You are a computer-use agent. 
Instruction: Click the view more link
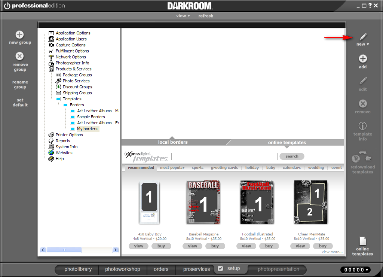pyautogui.click(x=332, y=252)
